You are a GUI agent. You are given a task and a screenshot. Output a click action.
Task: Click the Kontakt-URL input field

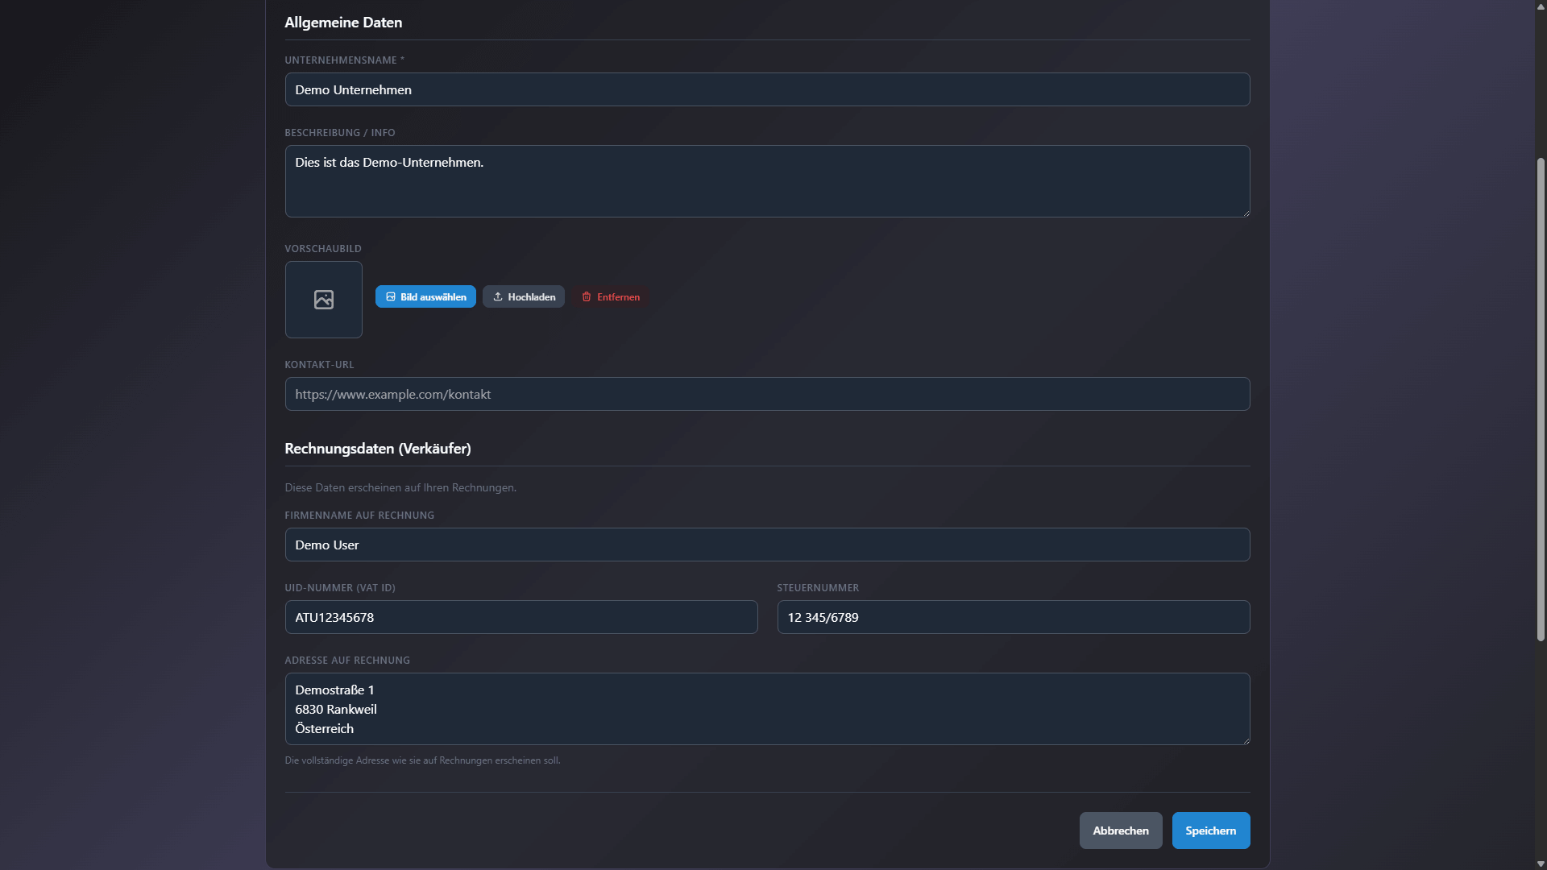coord(766,394)
